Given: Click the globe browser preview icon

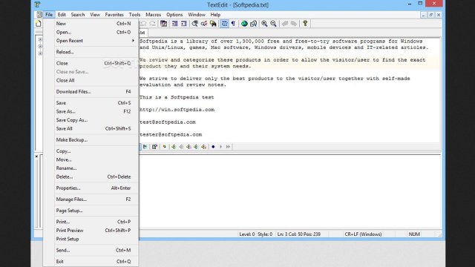Looking at the screenshot, I should tap(244, 24).
